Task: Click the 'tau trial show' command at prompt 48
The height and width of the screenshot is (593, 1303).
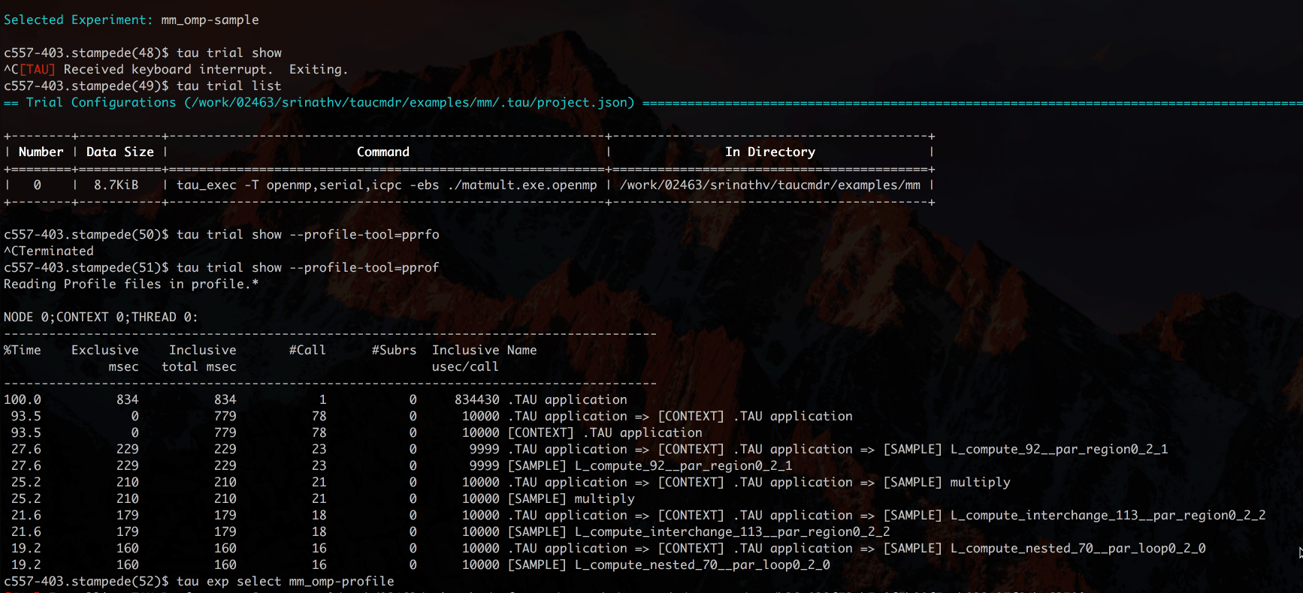Action: [x=229, y=53]
